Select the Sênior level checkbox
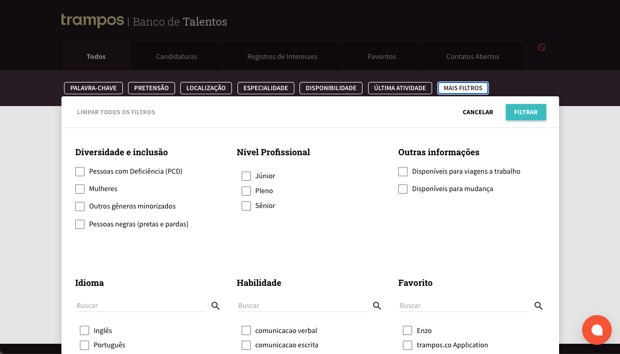 coord(246,206)
